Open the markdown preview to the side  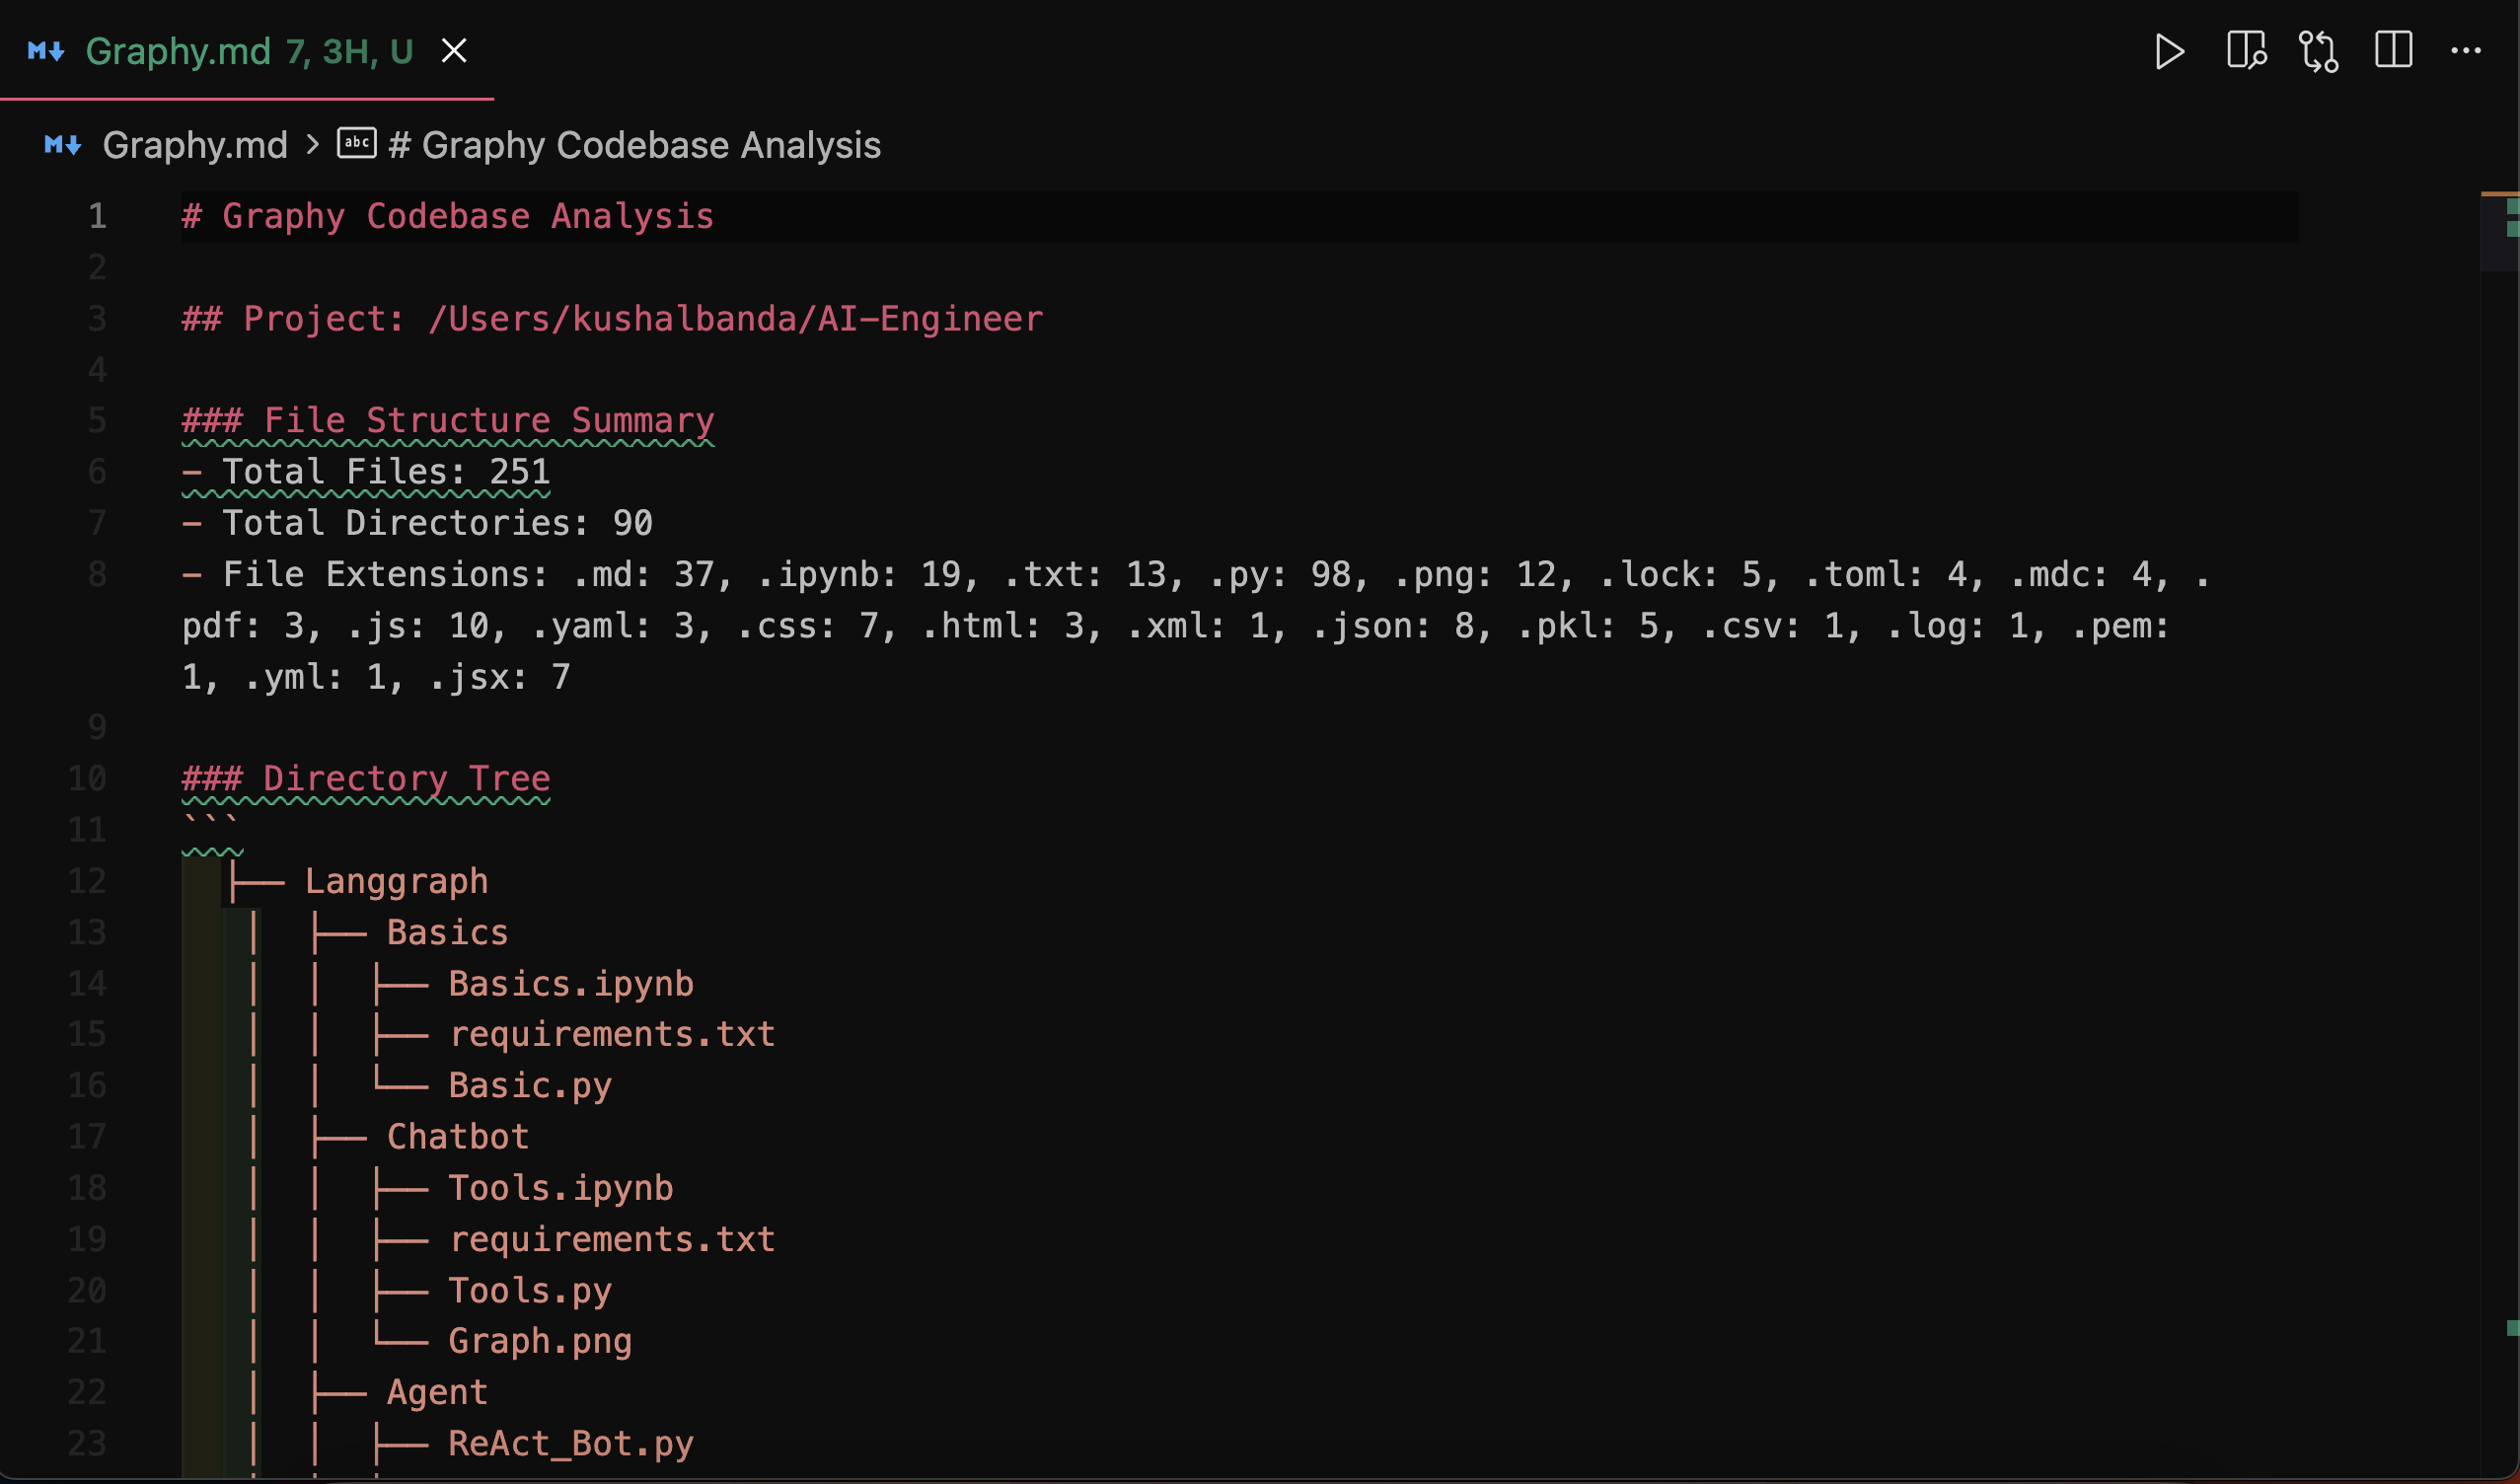pos(2246,50)
